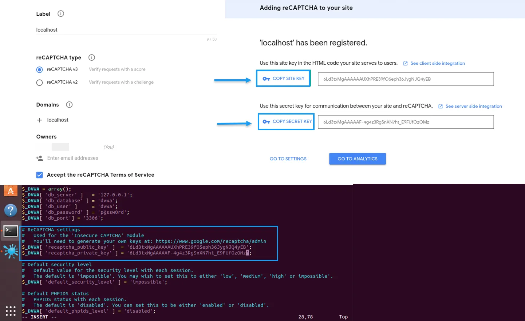Click the -- INSERT -- mode indicator

pos(39,317)
